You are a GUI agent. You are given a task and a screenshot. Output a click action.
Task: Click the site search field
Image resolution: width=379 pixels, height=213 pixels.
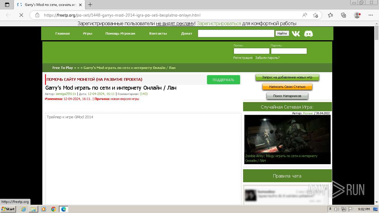point(236,33)
